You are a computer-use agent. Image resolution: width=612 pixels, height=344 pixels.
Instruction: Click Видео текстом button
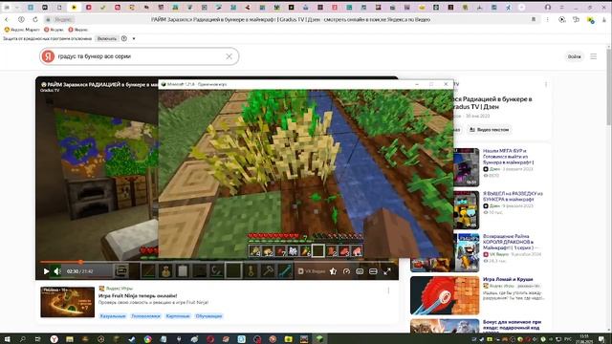pos(489,130)
